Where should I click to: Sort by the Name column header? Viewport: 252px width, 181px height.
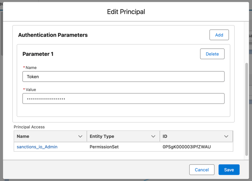click(x=23, y=136)
